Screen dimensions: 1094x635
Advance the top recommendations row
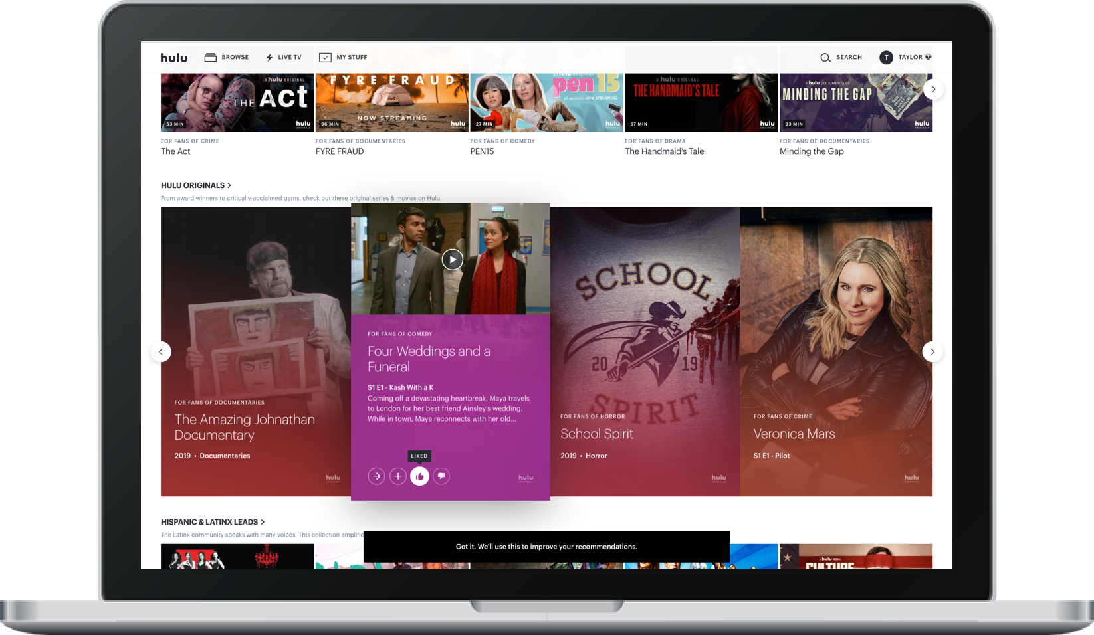(x=933, y=89)
